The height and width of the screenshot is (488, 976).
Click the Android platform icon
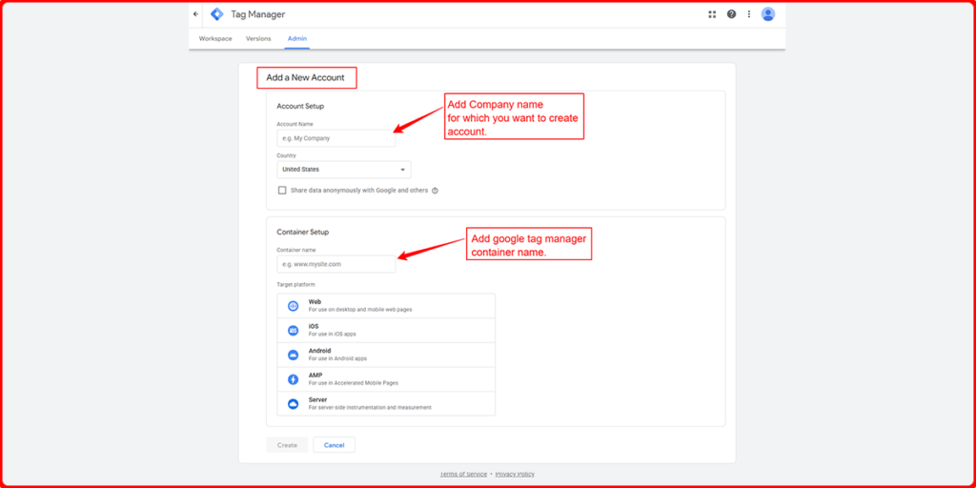(x=294, y=355)
